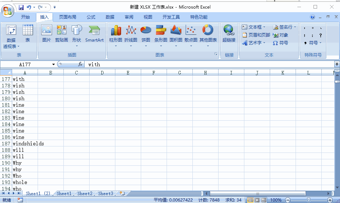
Task: Redo the last undone action
Action: tap(40, 8)
